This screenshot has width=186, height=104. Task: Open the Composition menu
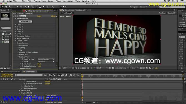coord(40,1)
